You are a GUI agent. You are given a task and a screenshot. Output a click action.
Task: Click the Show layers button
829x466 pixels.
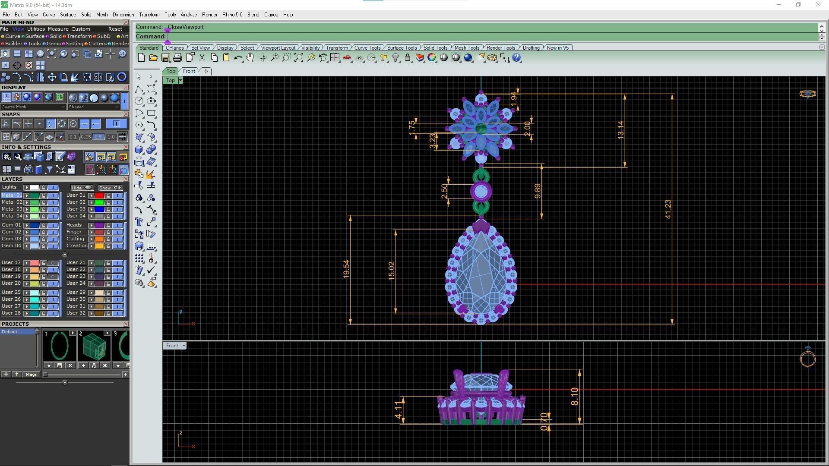(x=110, y=188)
